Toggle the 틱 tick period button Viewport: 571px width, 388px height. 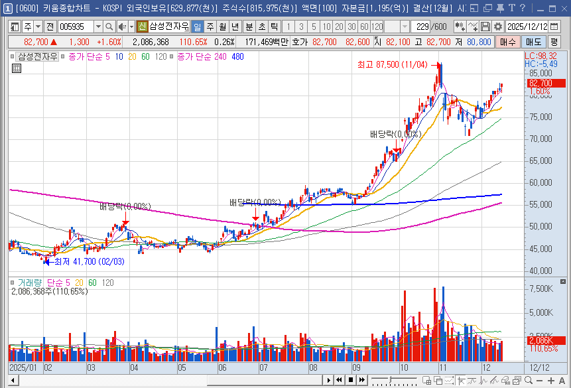(274, 27)
